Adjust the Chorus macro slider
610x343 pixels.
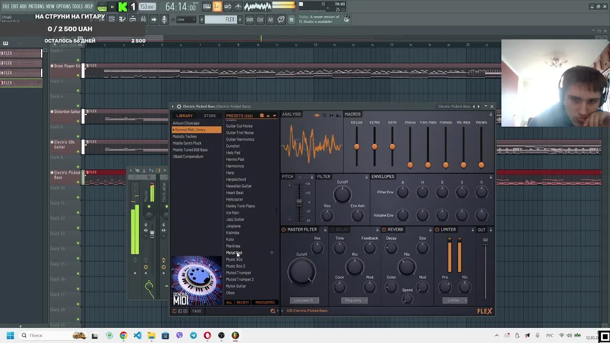[x=410, y=165]
